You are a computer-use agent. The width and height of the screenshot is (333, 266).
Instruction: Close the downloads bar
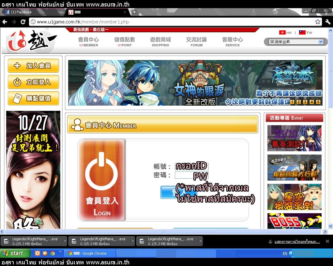click(x=327, y=241)
